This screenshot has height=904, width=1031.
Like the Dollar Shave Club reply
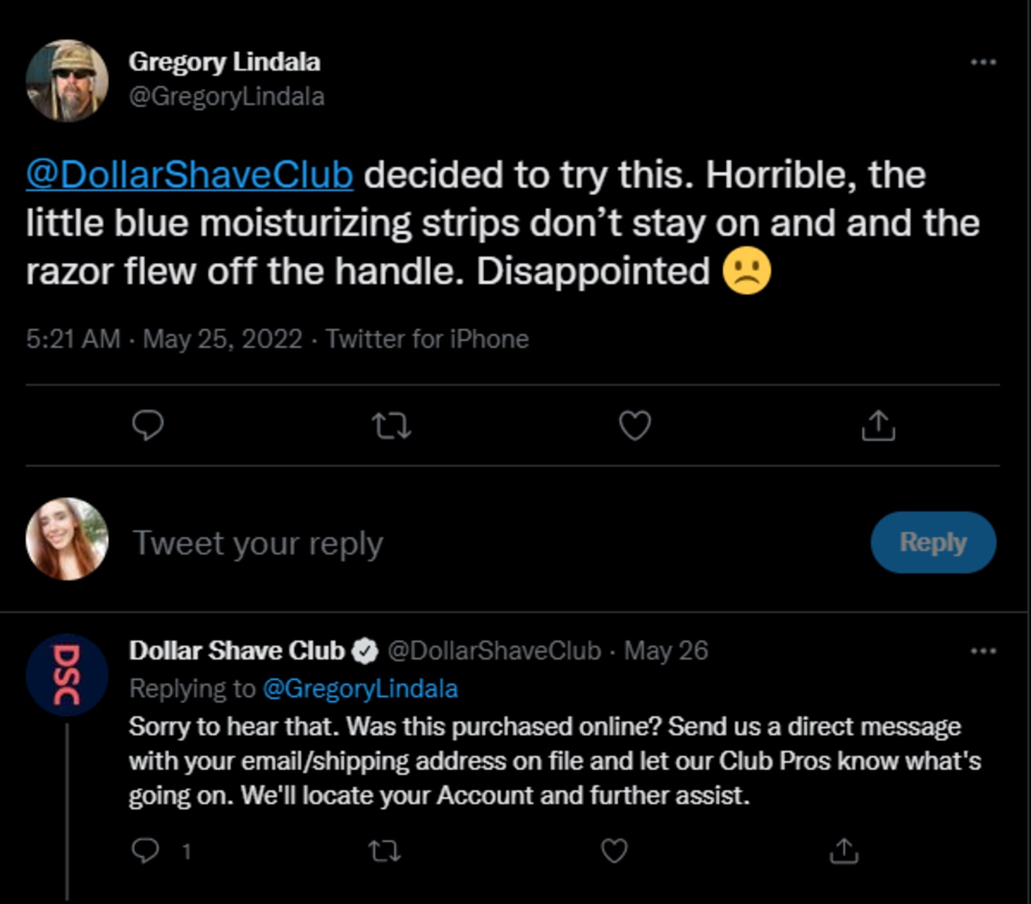point(614,851)
